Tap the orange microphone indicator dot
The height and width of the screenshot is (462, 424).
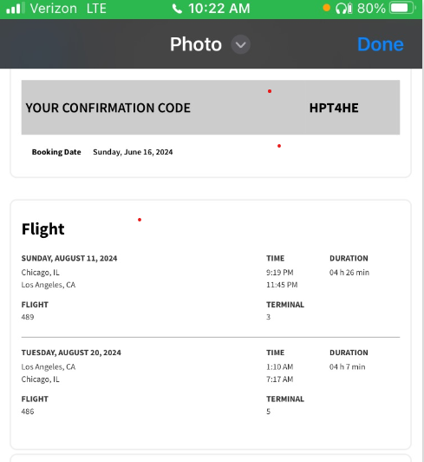pos(326,8)
